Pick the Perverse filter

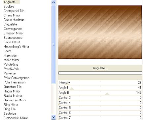click(10, 73)
